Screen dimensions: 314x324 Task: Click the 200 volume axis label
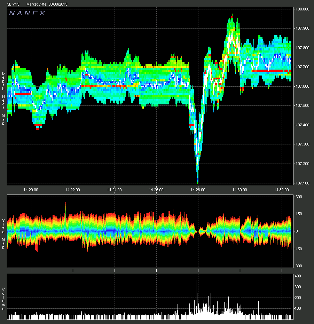(298, 298)
